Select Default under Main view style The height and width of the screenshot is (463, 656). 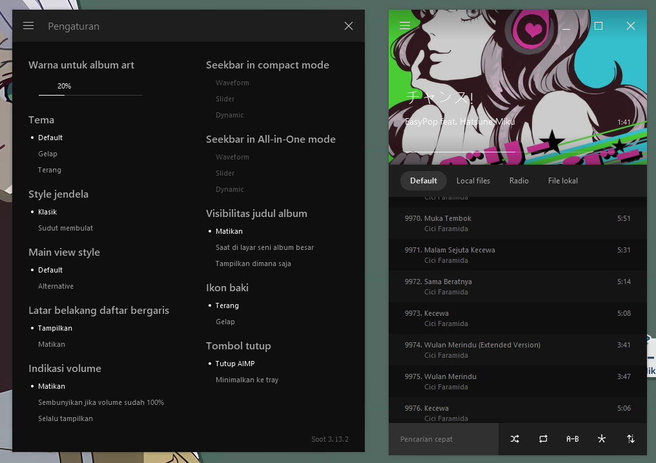click(50, 270)
